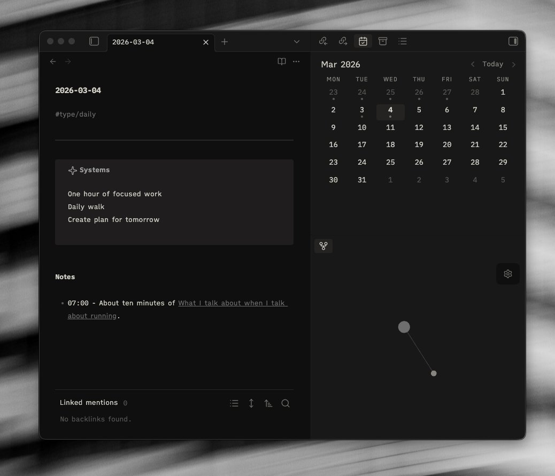Image resolution: width=555 pixels, height=476 pixels.
Task: Toggle the left sidebar panel
Action: click(x=94, y=41)
